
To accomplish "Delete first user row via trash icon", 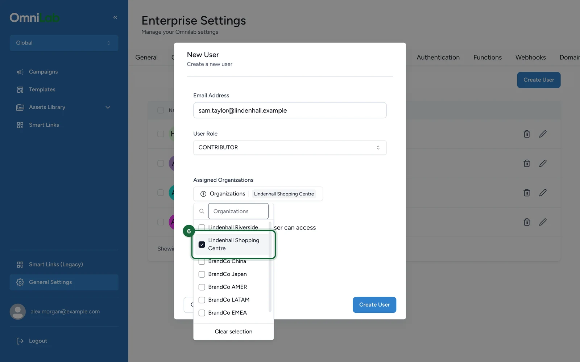I will 527,134.
